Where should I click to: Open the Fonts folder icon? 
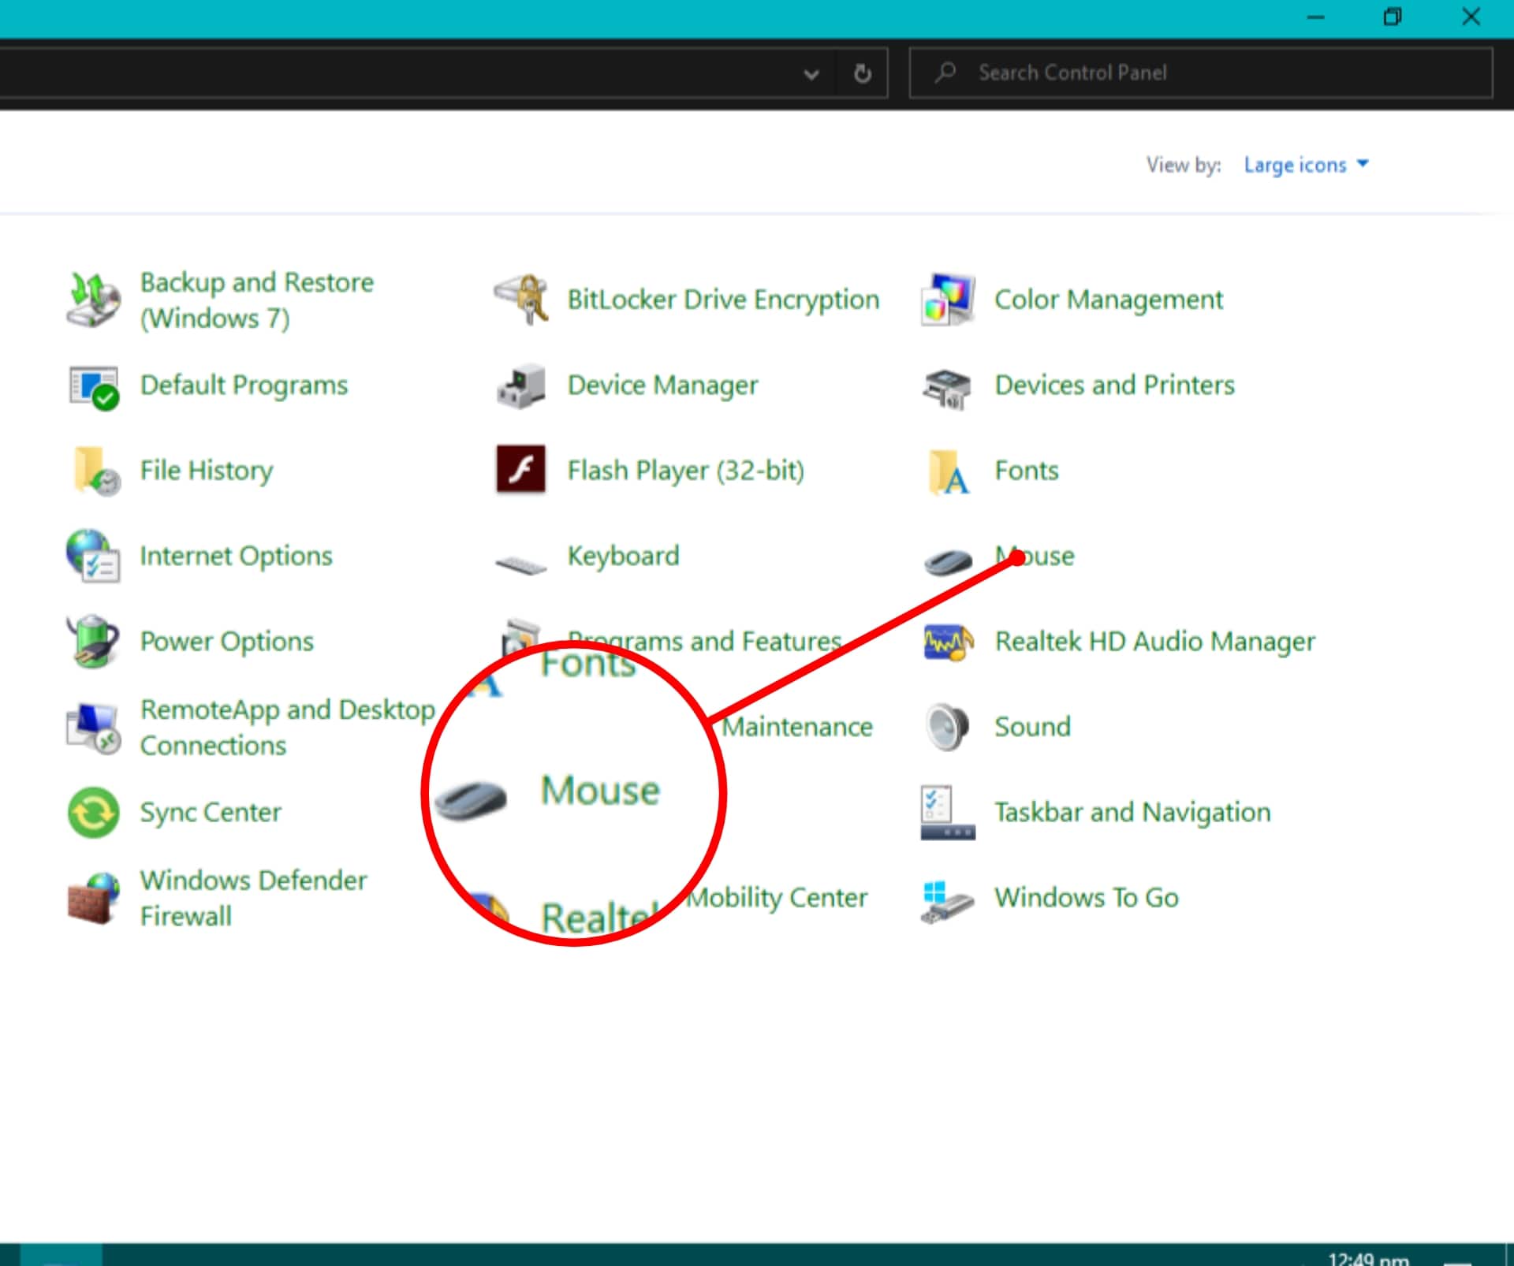949,471
